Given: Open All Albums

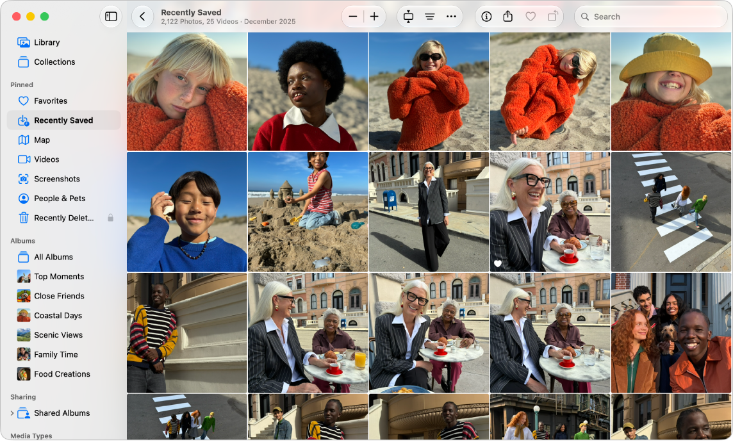Looking at the screenshot, I should pyautogui.click(x=63, y=258).
